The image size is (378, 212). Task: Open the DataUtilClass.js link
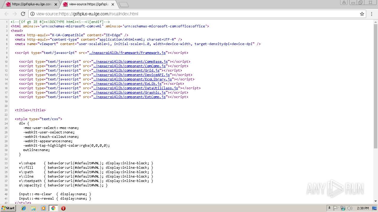tap(136, 88)
